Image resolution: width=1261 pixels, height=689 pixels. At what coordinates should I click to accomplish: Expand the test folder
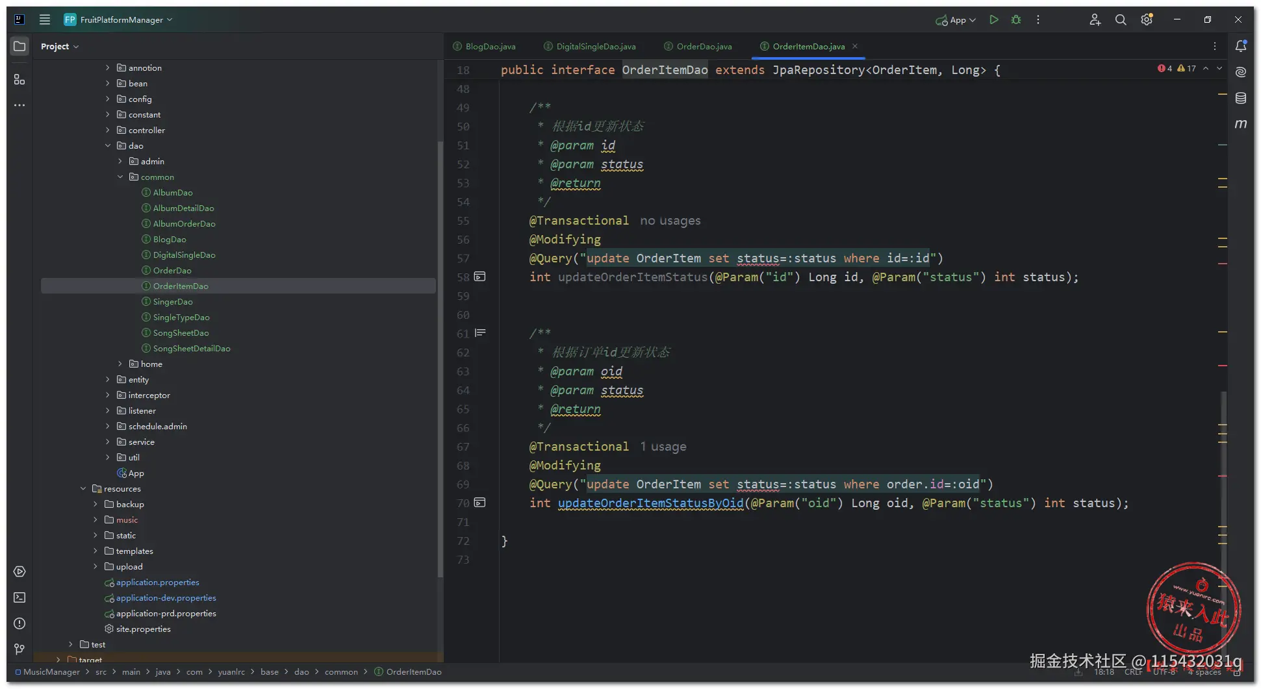[x=71, y=644]
